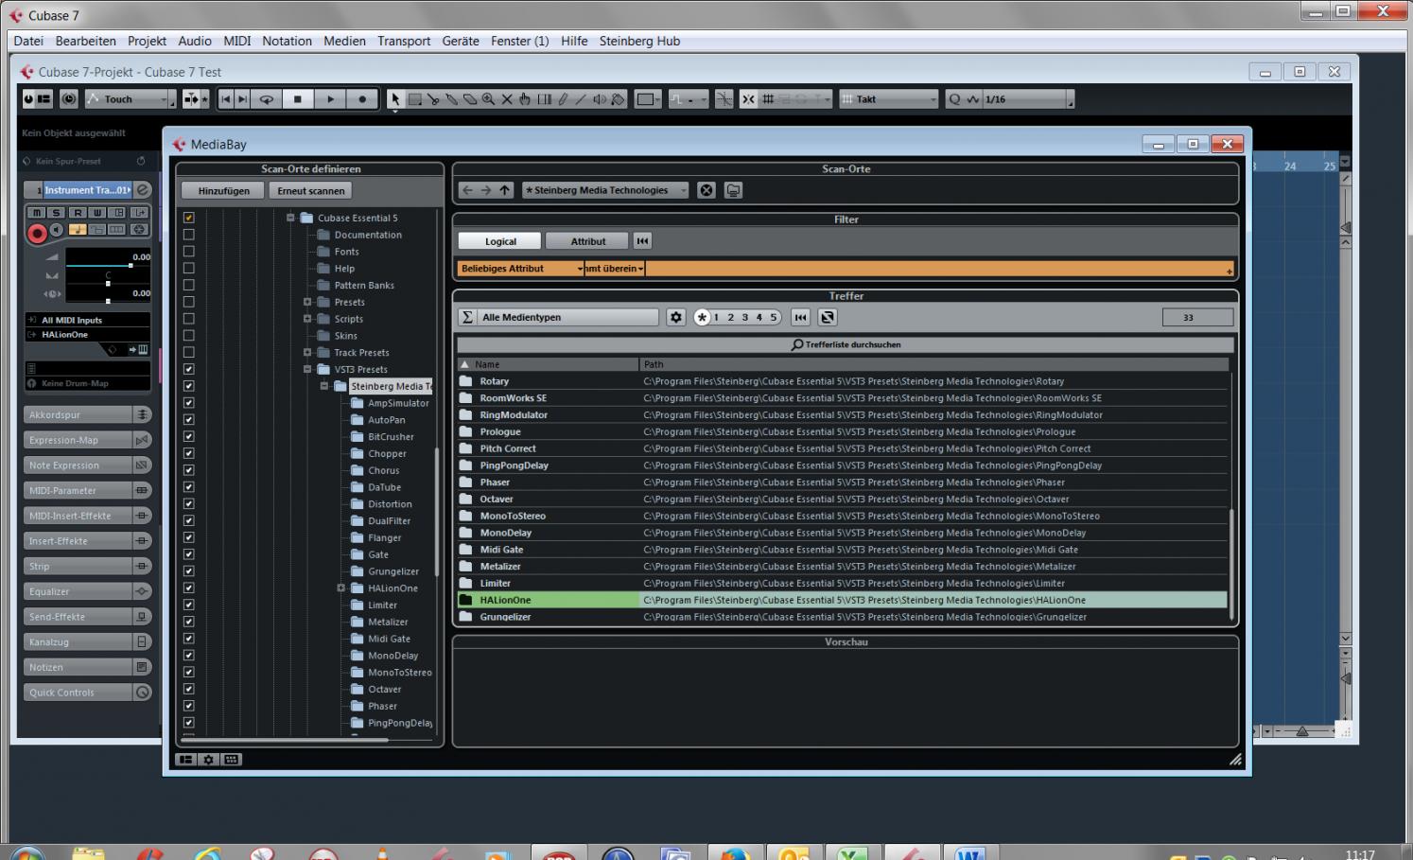Expand the Track Presets folder node

[307, 352]
